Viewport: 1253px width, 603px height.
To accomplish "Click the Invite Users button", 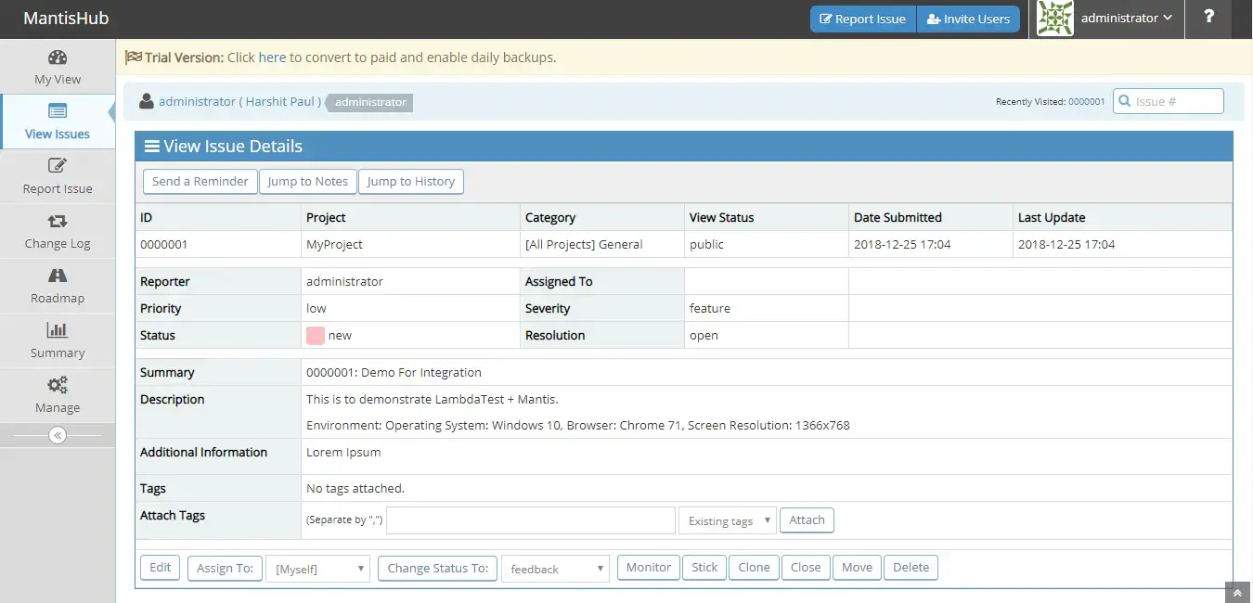I will tap(968, 19).
